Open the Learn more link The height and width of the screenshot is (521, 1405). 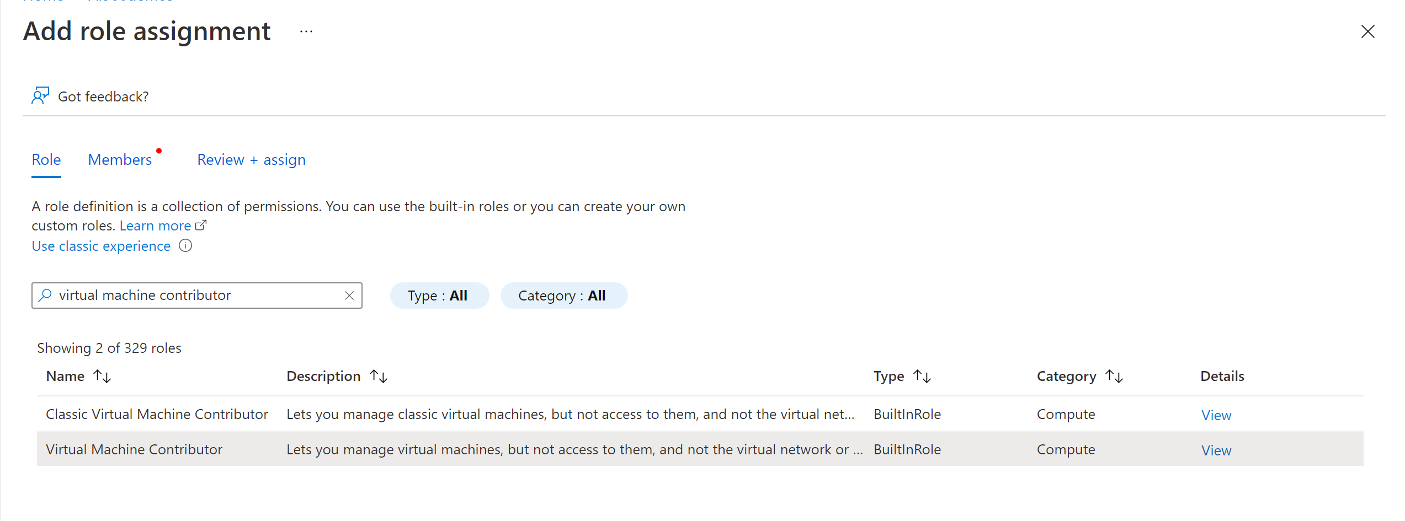[155, 226]
